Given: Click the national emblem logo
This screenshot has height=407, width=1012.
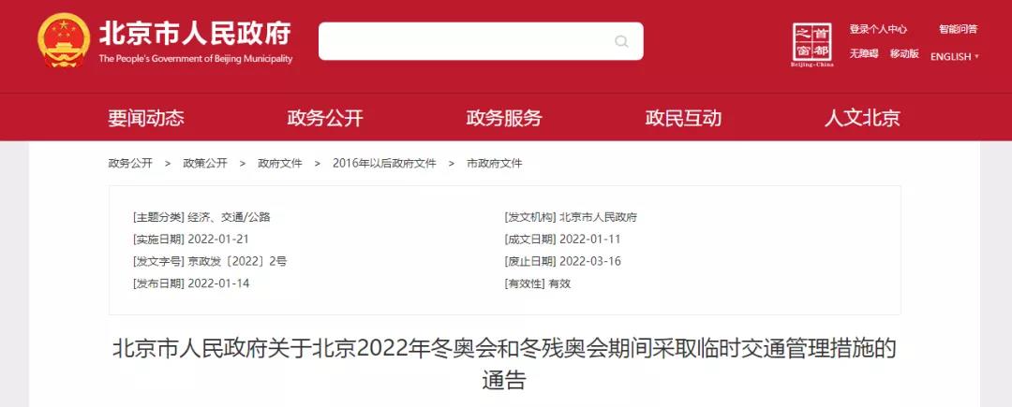Looking at the screenshot, I should [x=64, y=40].
